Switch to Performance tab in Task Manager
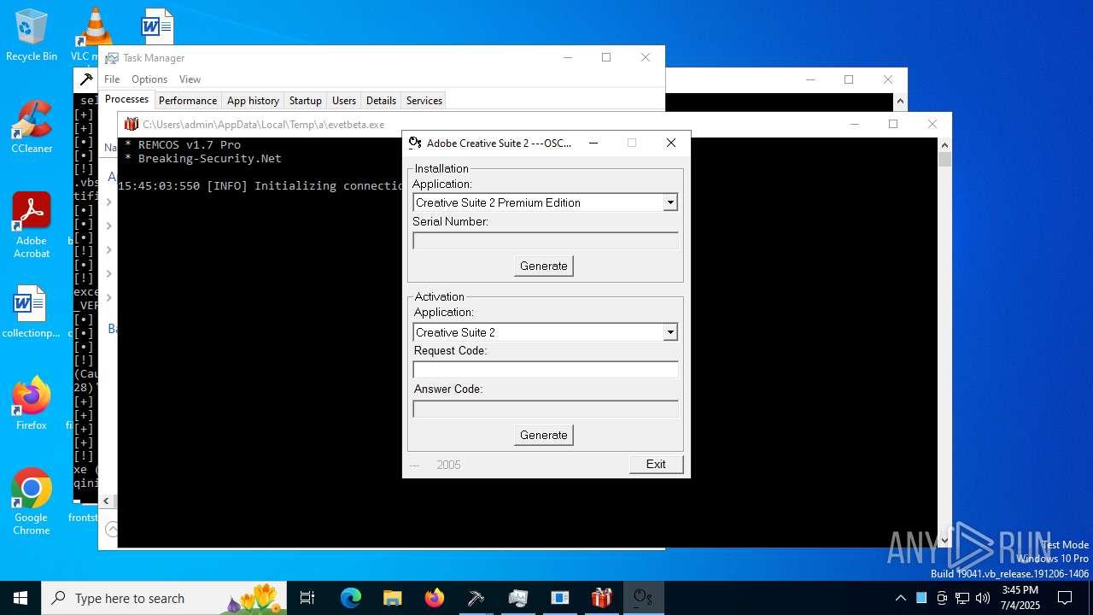Image resolution: width=1093 pixels, height=615 pixels. (x=188, y=101)
